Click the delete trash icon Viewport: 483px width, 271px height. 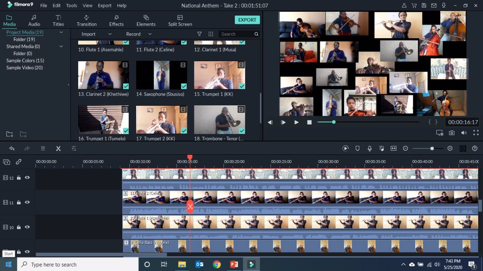(43, 149)
